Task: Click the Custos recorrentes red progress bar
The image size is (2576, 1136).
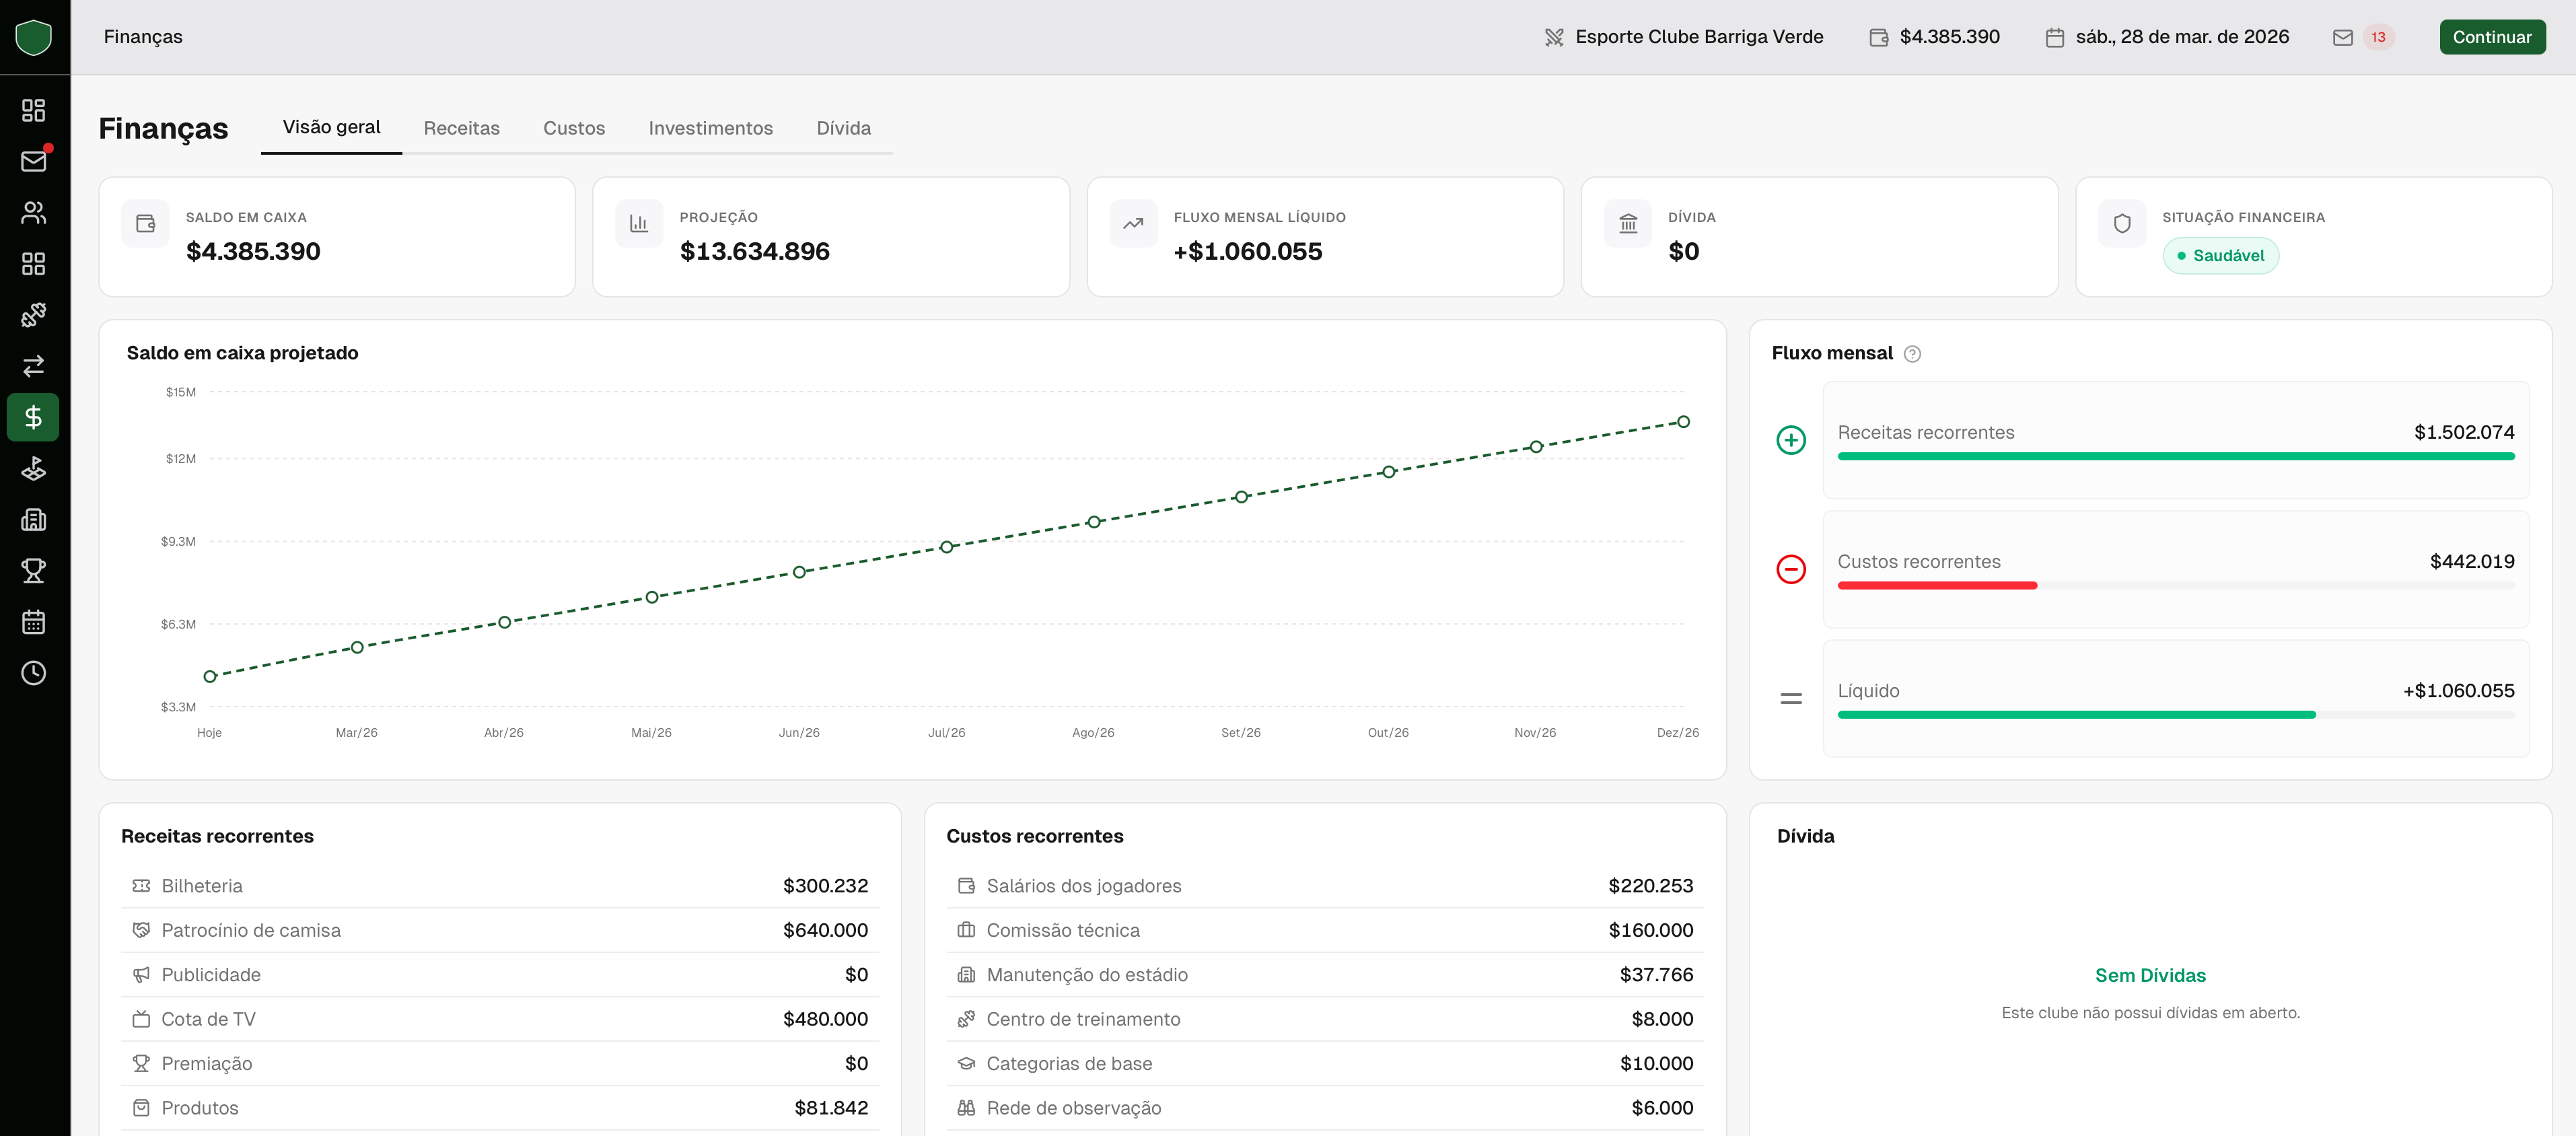Action: [1936, 586]
